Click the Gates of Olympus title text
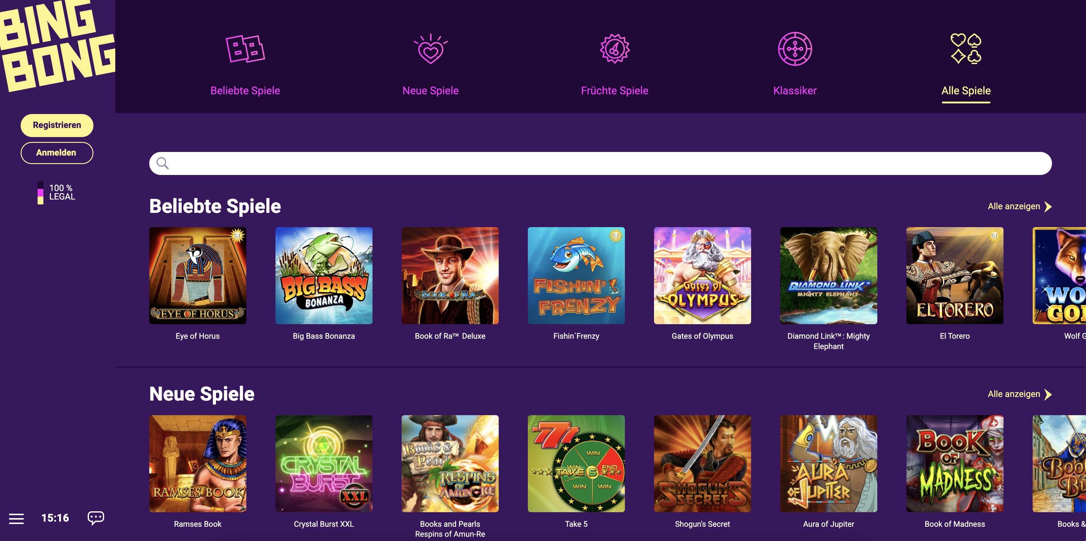This screenshot has height=541, width=1086. click(x=702, y=336)
